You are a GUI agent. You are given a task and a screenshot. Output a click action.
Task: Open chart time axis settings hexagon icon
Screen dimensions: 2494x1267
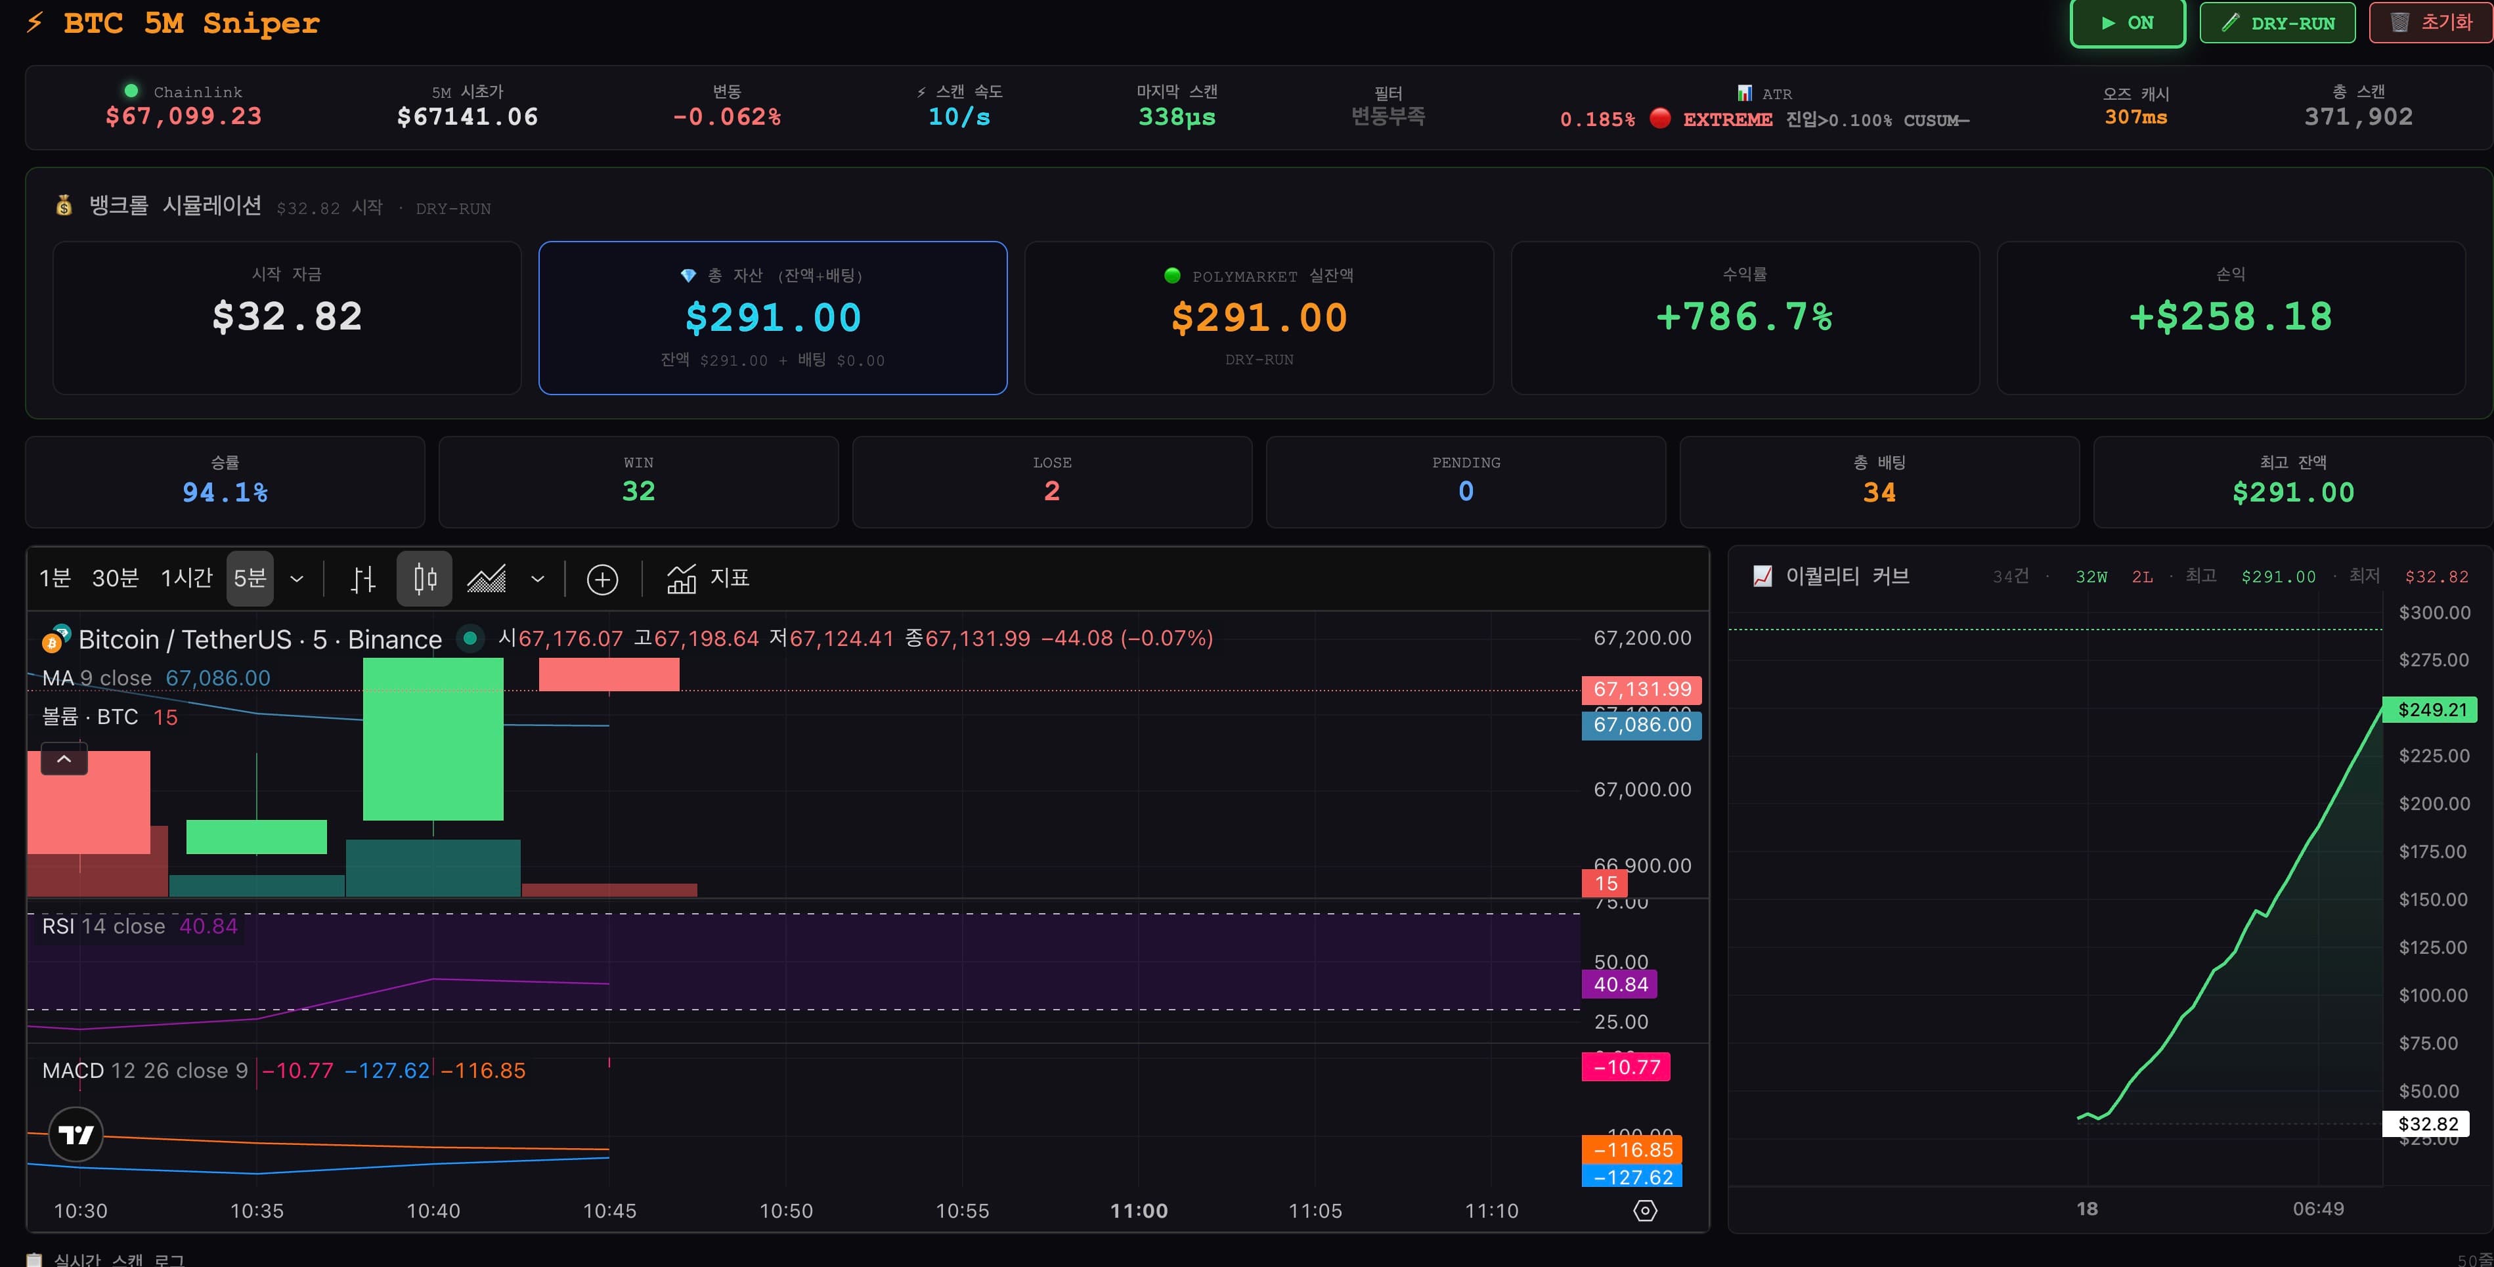point(1645,1210)
